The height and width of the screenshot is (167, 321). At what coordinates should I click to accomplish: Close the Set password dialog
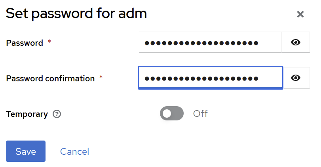tap(300, 15)
